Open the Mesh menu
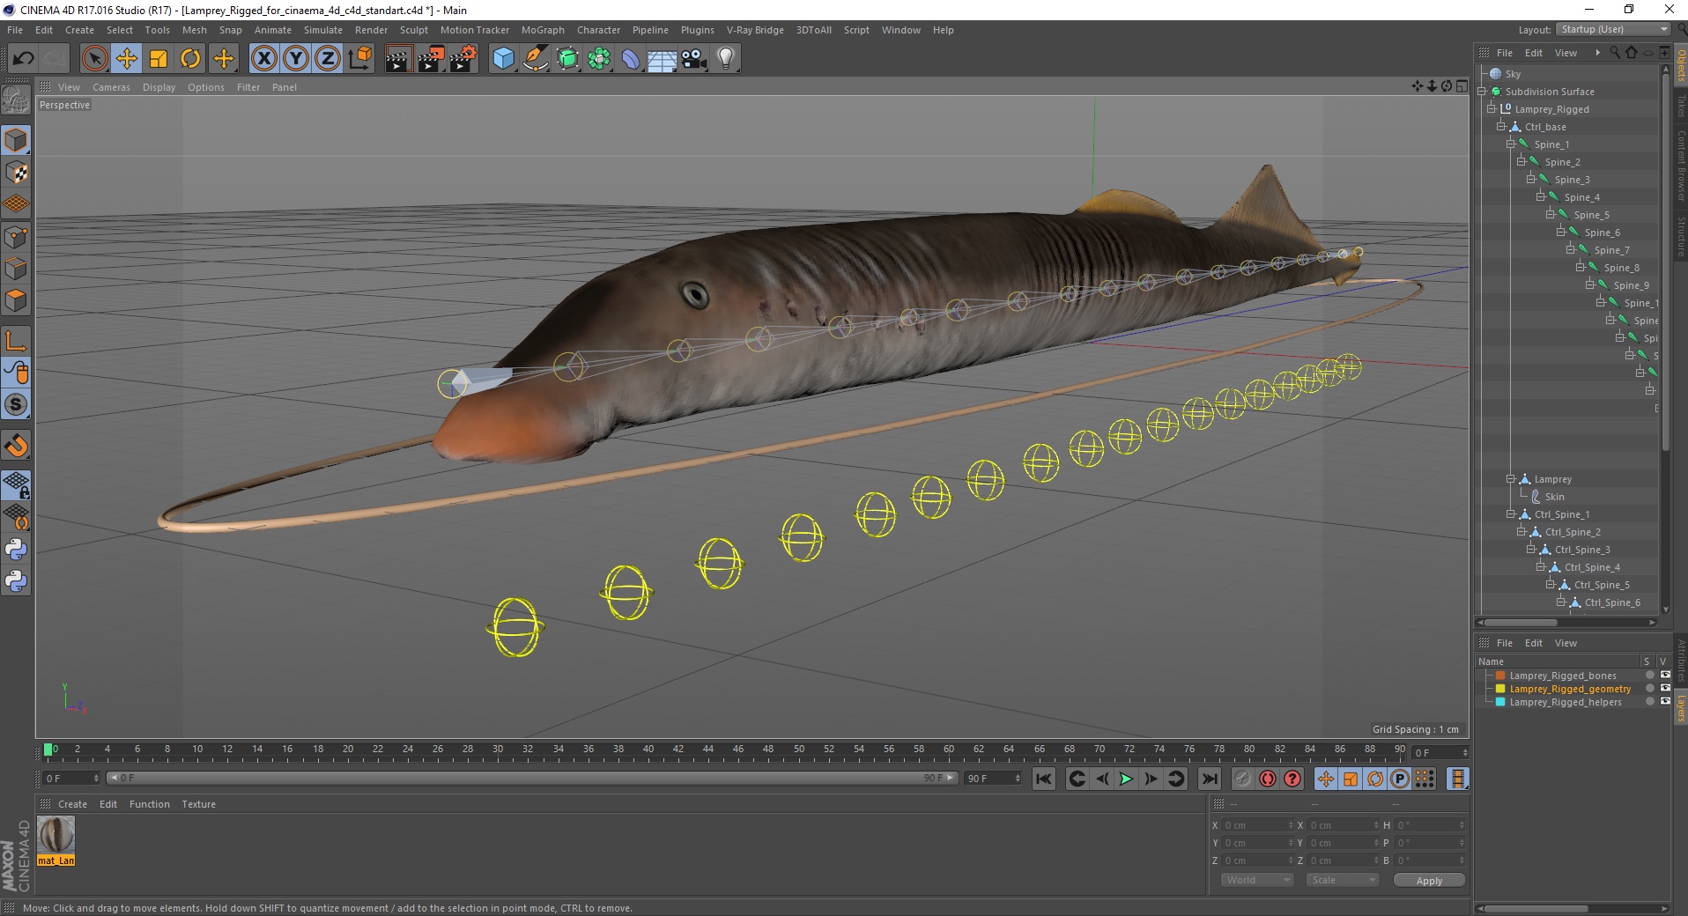Screen dimensions: 1688x916 [195, 30]
